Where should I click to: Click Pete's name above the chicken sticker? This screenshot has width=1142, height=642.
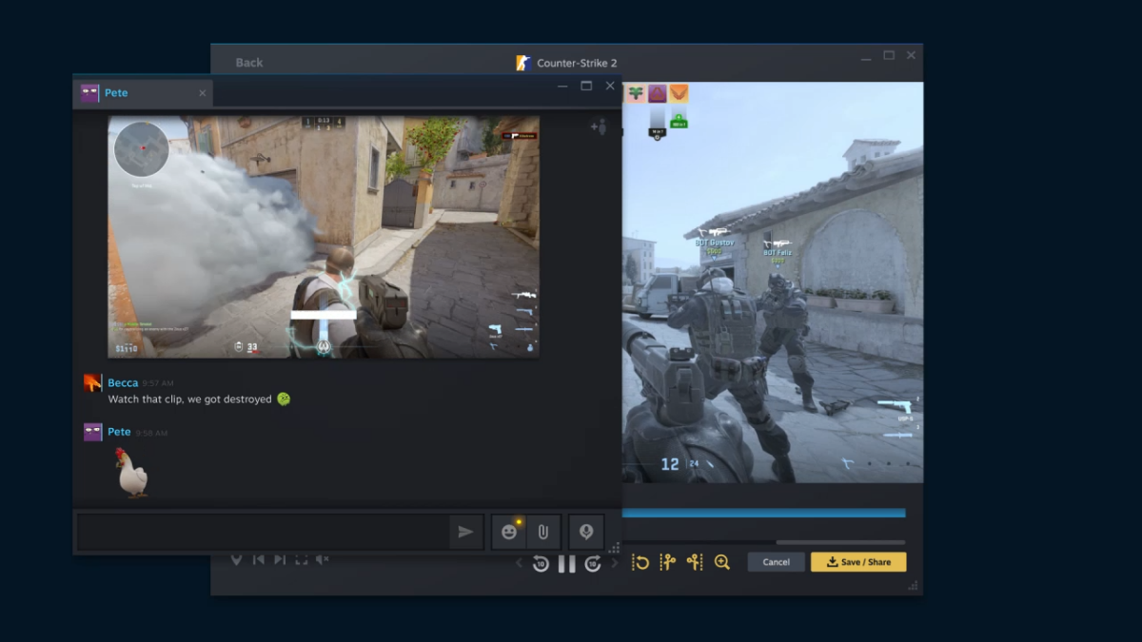[x=119, y=432]
